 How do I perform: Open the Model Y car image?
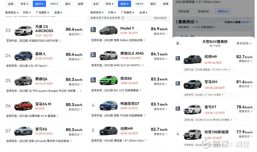108,30
